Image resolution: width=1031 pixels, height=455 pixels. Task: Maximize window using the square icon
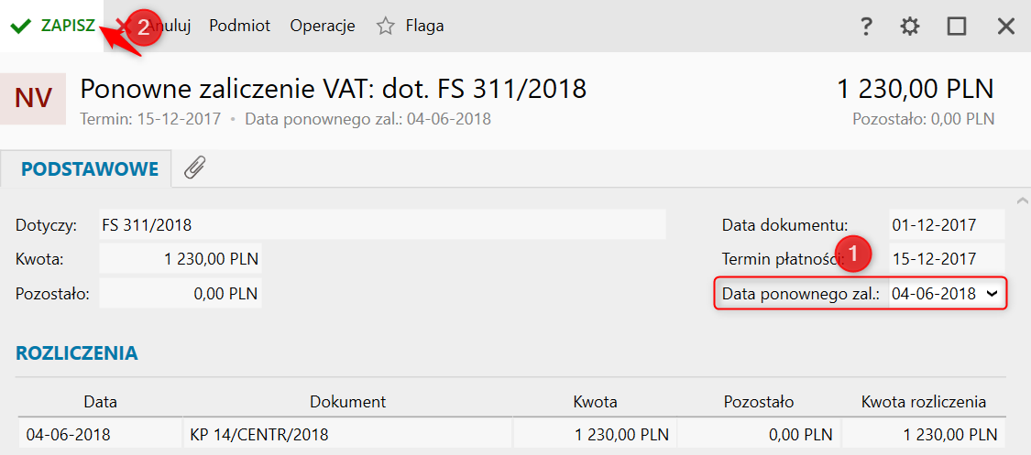click(957, 27)
